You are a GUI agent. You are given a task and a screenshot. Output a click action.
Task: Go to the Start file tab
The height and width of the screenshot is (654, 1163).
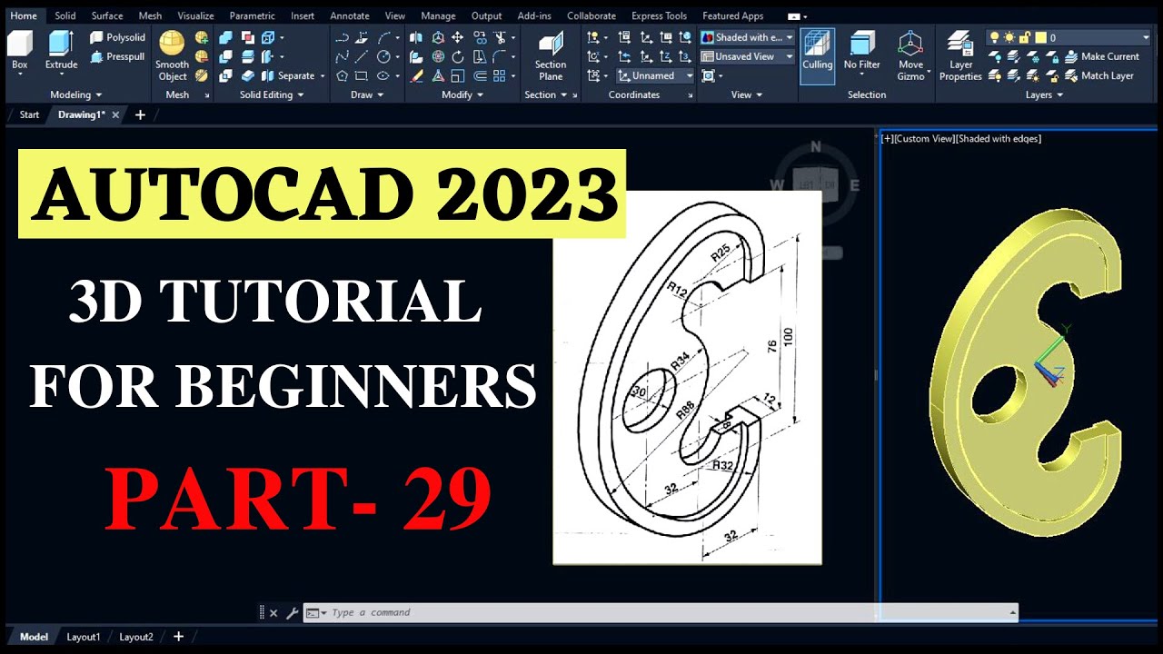tap(29, 114)
